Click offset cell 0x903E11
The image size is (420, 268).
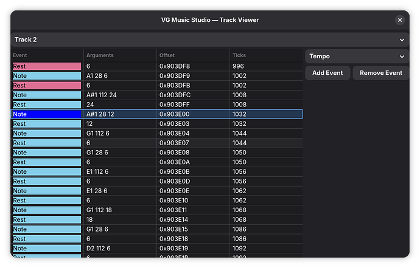173,210
